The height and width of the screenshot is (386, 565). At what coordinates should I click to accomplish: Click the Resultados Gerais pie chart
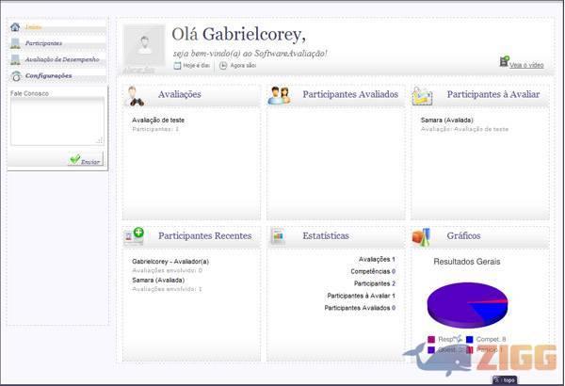[x=467, y=305]
